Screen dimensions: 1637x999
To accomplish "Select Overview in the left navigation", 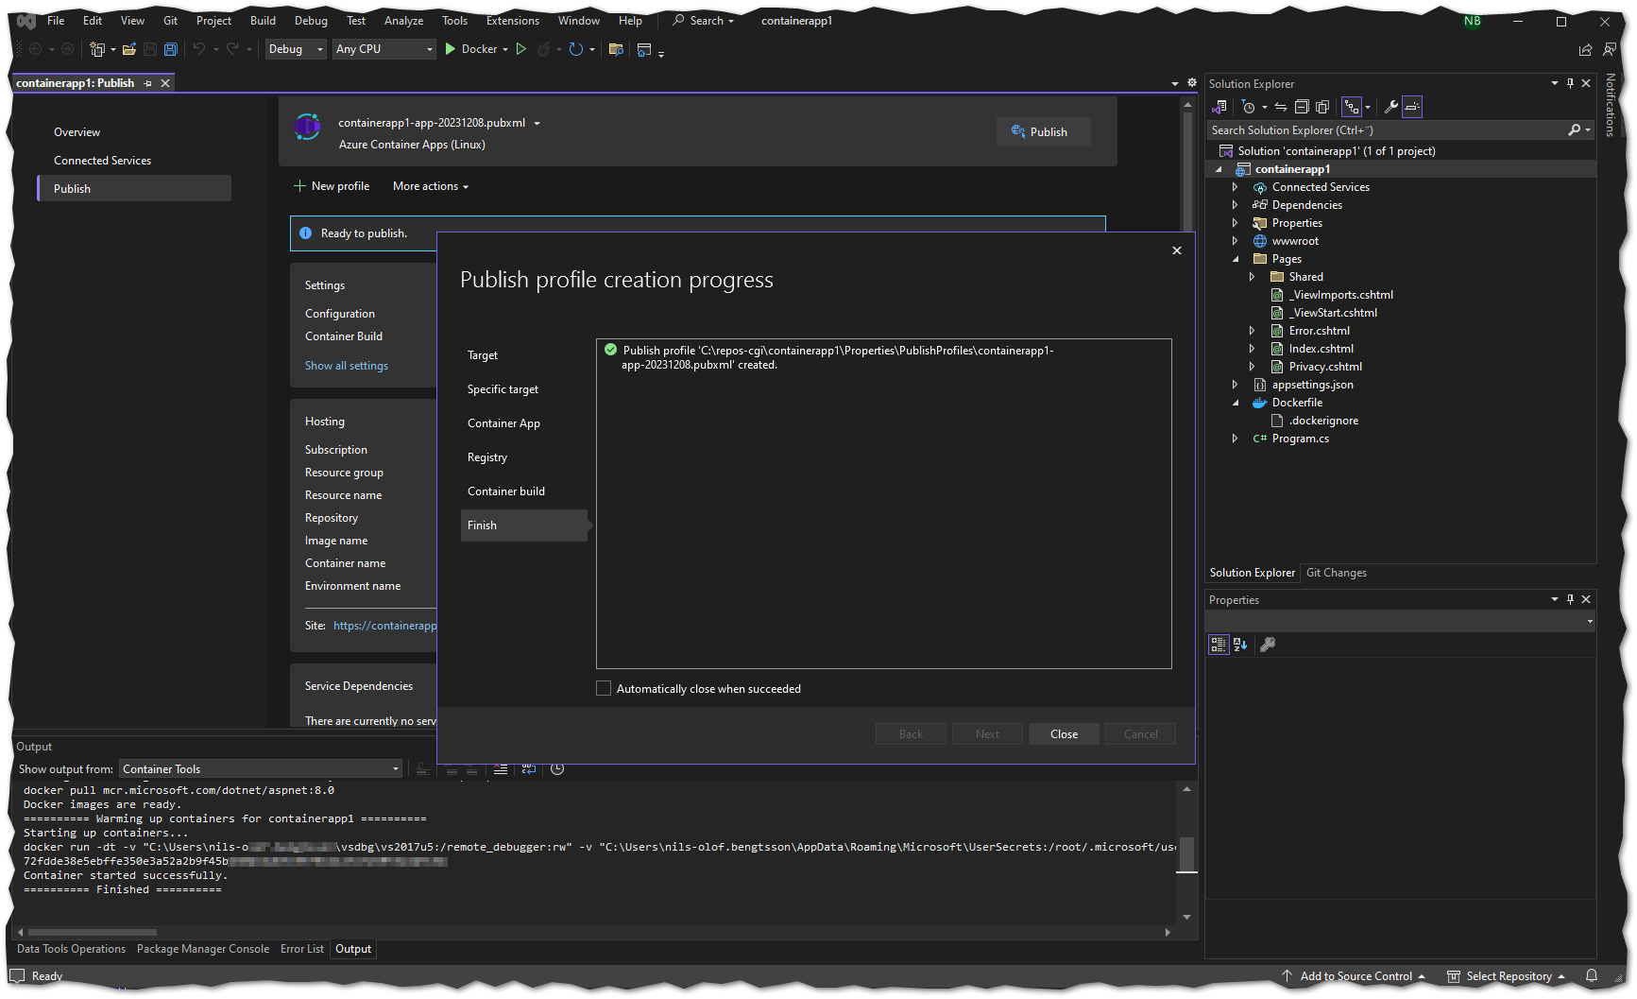I will [77, 132].
